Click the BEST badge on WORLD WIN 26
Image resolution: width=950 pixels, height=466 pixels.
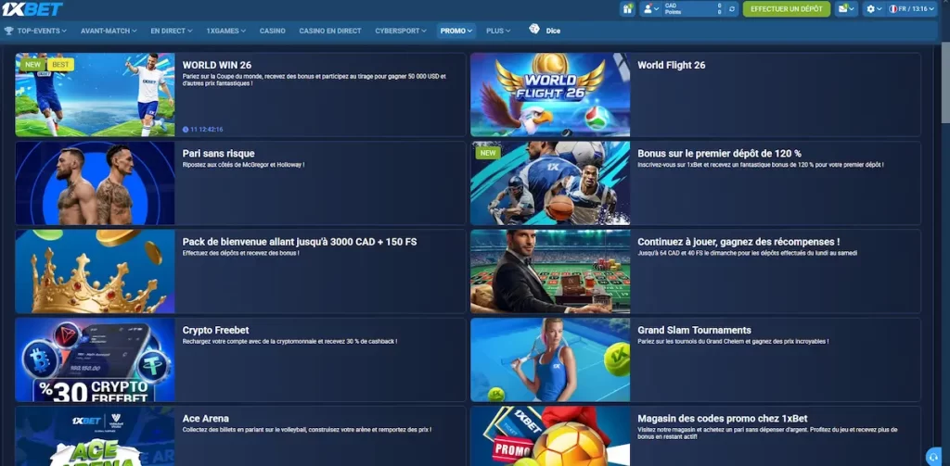point(60,65)
